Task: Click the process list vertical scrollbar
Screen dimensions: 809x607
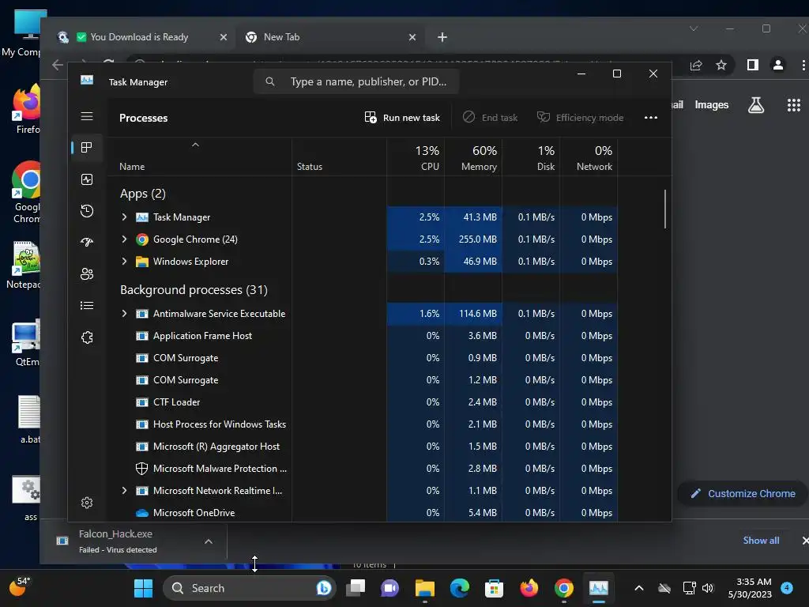Action: (x=665, y=209)
